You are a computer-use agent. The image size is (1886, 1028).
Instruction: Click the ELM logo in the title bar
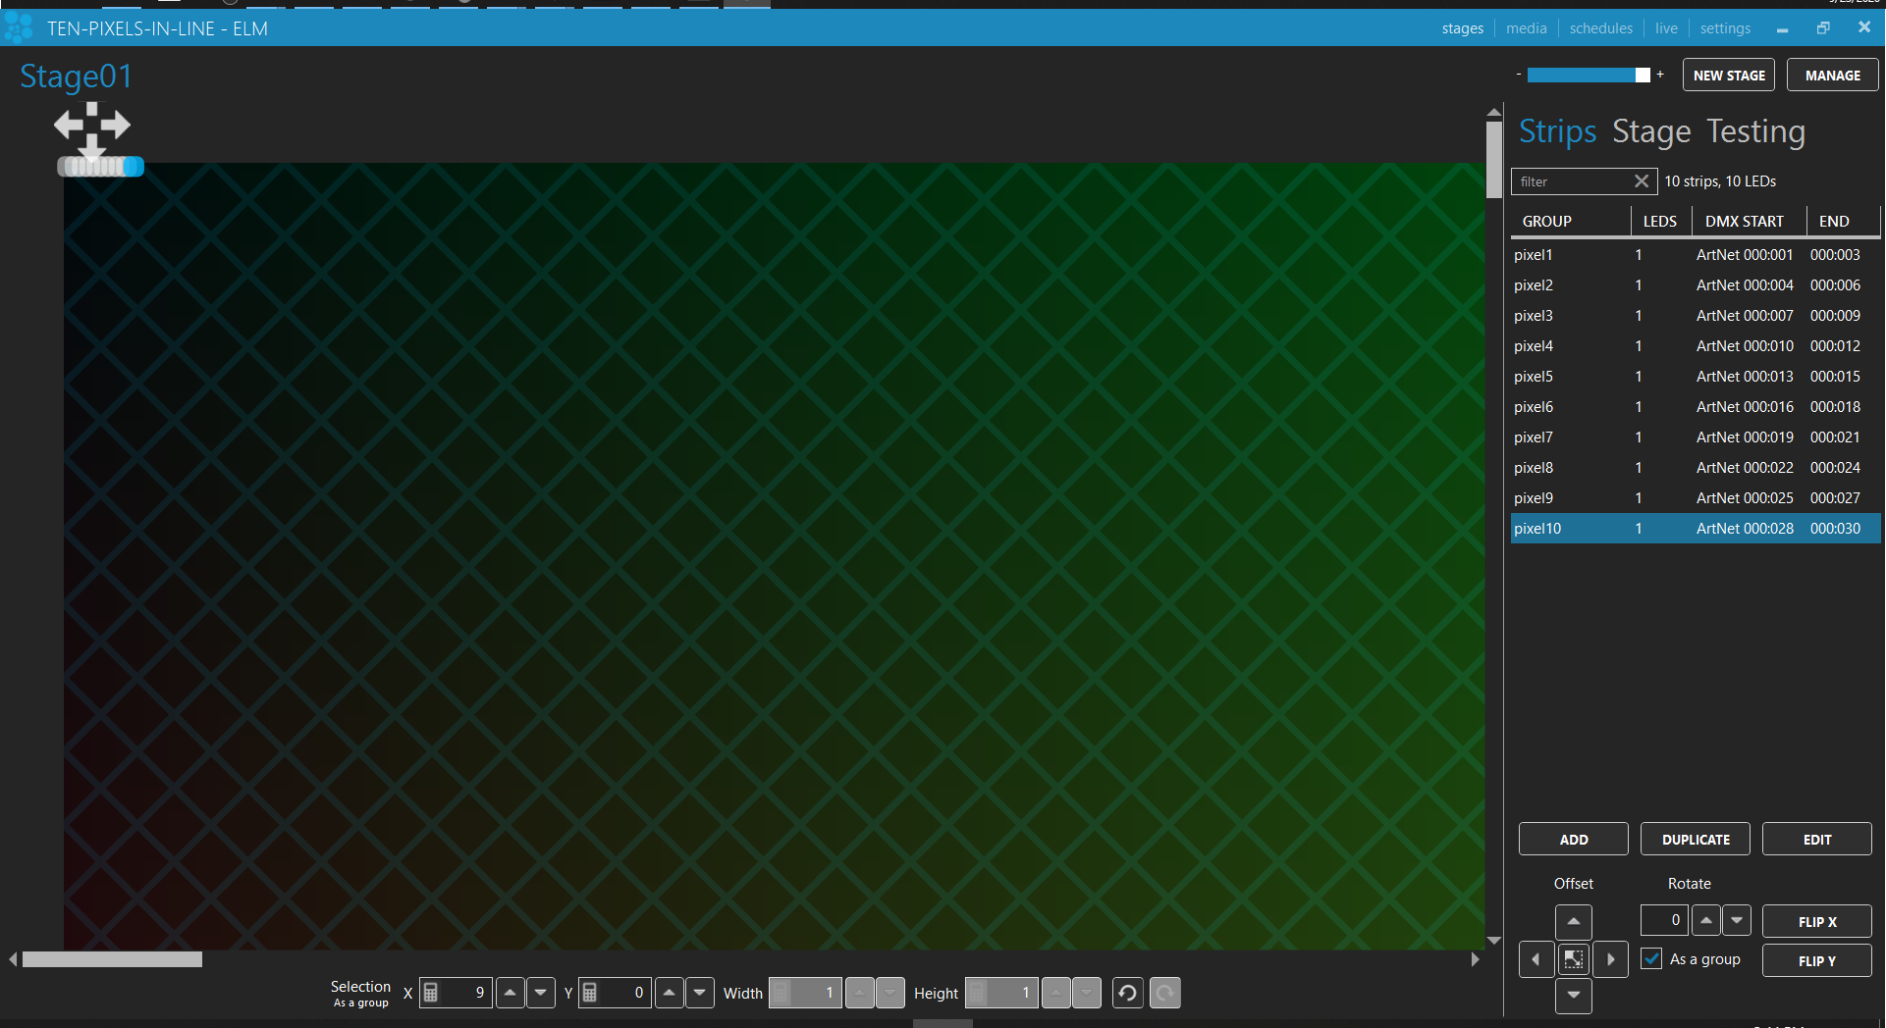click(18, 27)
